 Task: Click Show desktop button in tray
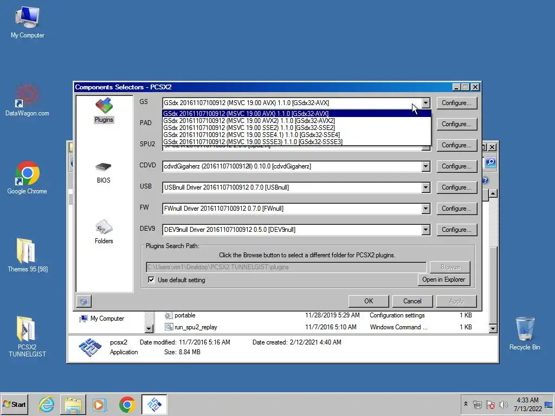pyautogui.click(x=549, y=404)
